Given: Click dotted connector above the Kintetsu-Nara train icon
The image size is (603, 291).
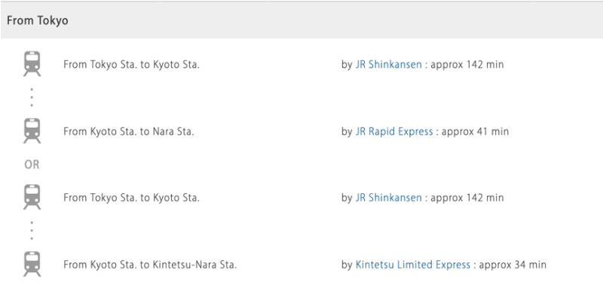Looking at the screenshot, I should (32, 230).
